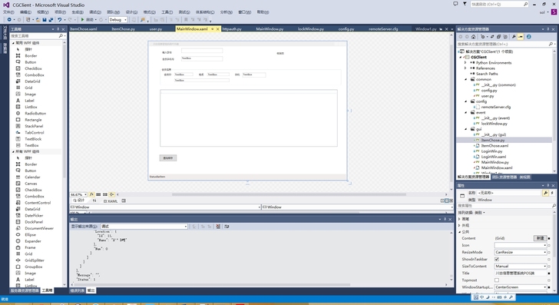
Task: Open the designer zoom percentage dropdown
Action: coord(78,195)
